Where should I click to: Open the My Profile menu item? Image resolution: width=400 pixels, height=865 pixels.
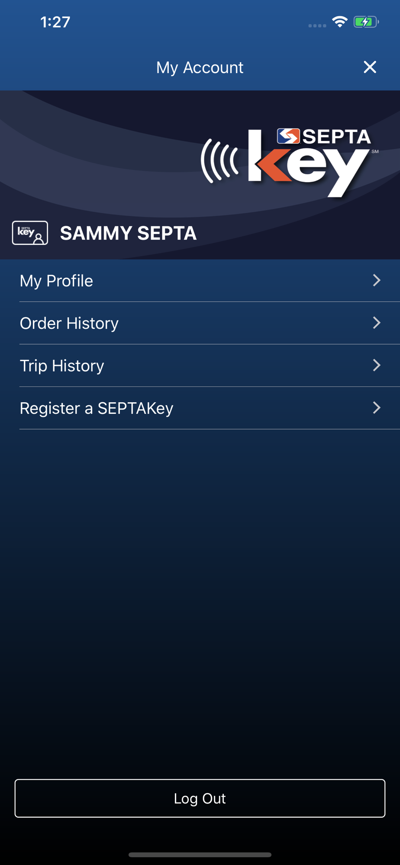coord(57,281)
